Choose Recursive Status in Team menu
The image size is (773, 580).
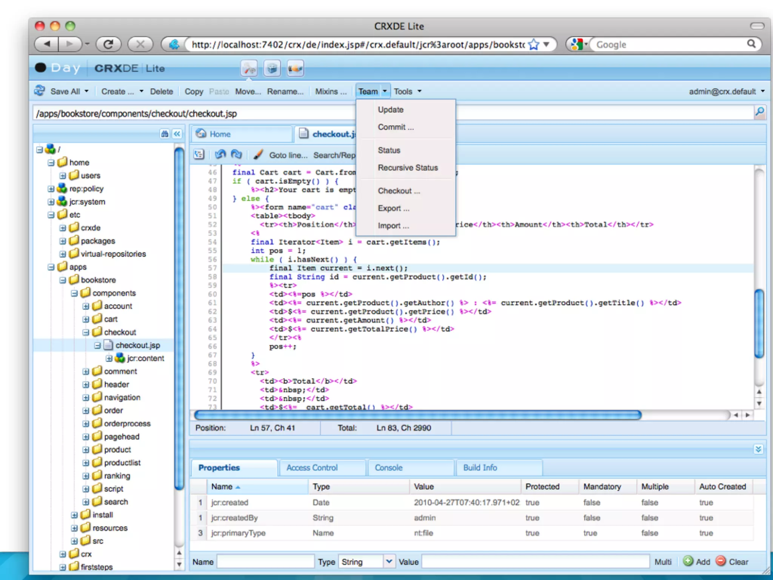pos(408,168)
